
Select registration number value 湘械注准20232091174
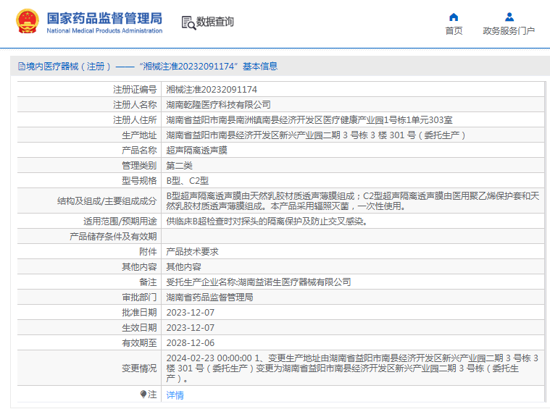(x=212, y=90)
